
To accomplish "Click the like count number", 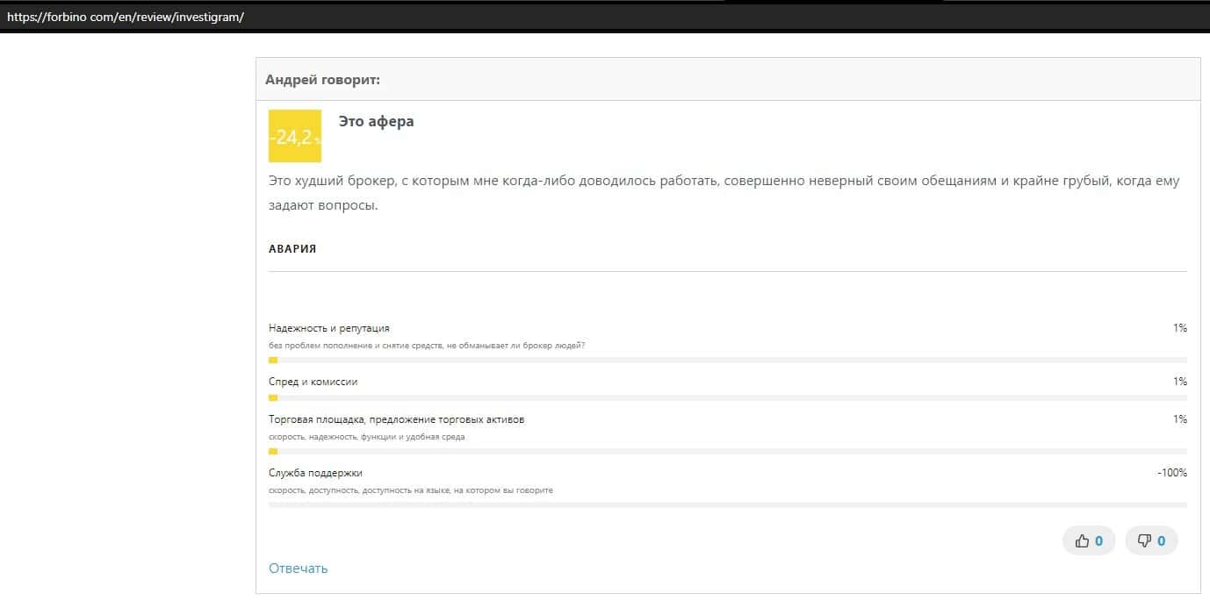I will (x=1098, y=541).
